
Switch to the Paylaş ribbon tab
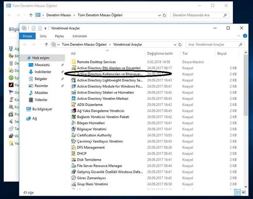click(59, 36)
